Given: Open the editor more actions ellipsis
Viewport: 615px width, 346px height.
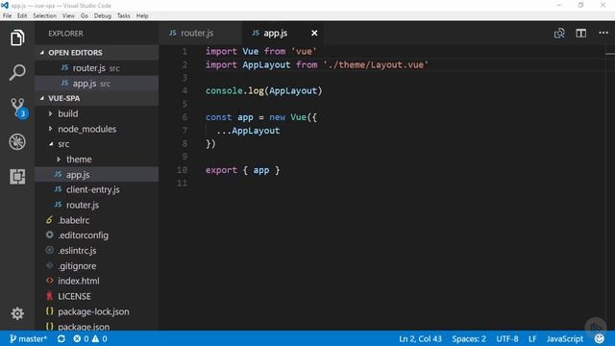Looking at the screenshot, I should click(x=603, y=33).
